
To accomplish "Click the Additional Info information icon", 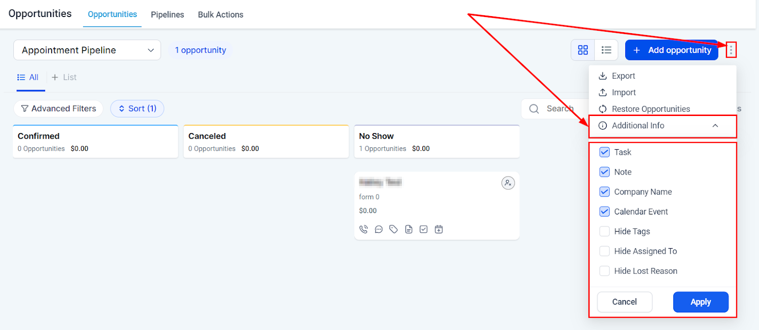I will point(602,125).
